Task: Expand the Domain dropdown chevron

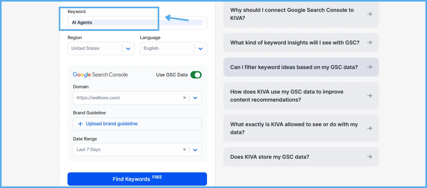Action: [x=195, y=98]
